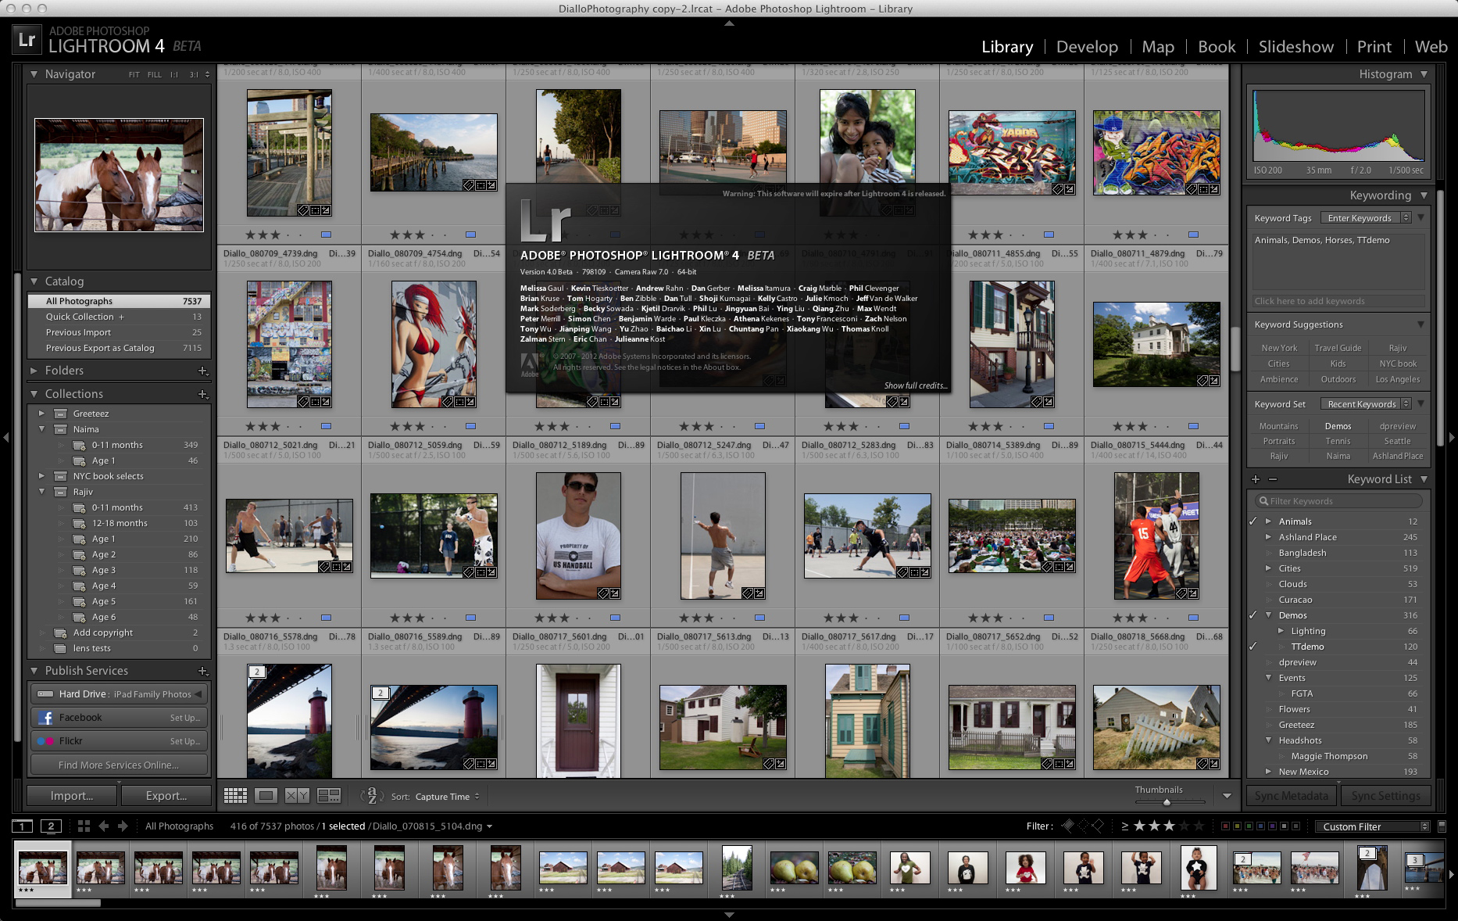The height and width of the screenshot is (921, 1458).
Task: Expand the Headshots keyword entry
Action: pyautogui.click(x=1268, y=740)
